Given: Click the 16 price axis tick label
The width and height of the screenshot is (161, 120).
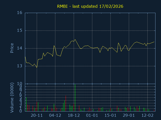Looking at the screenshot, I should coord(20,13).
